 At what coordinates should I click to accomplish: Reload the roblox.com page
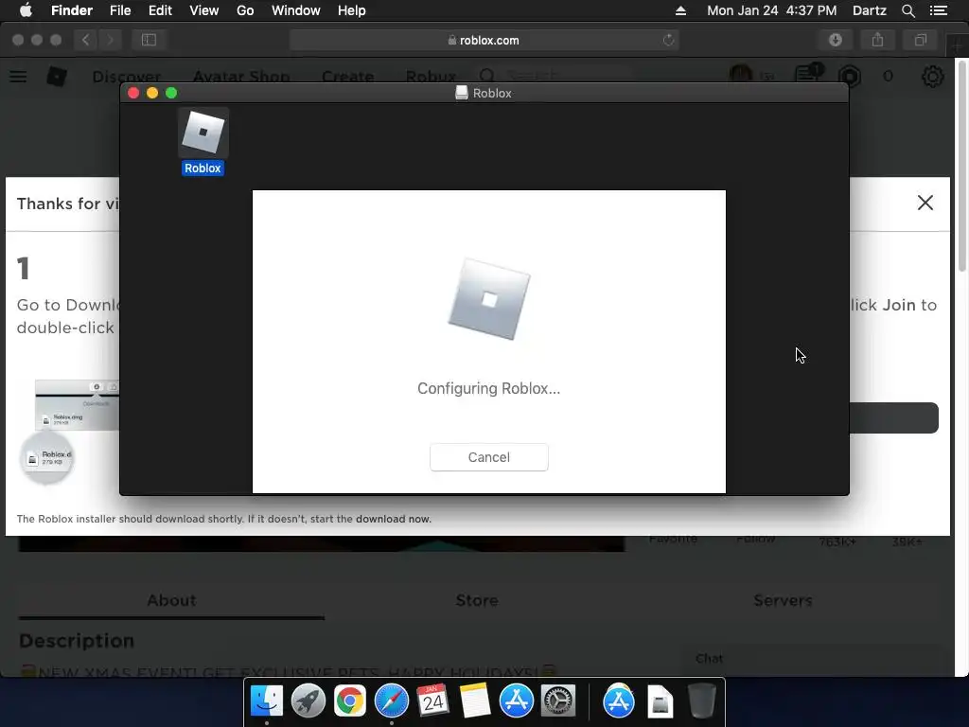point(669,40)
